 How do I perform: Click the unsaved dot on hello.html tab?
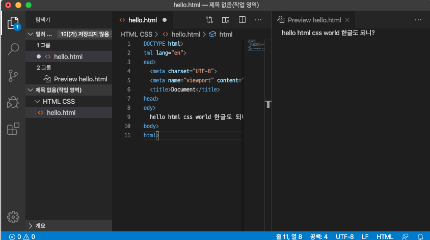(x=165, y=20)
